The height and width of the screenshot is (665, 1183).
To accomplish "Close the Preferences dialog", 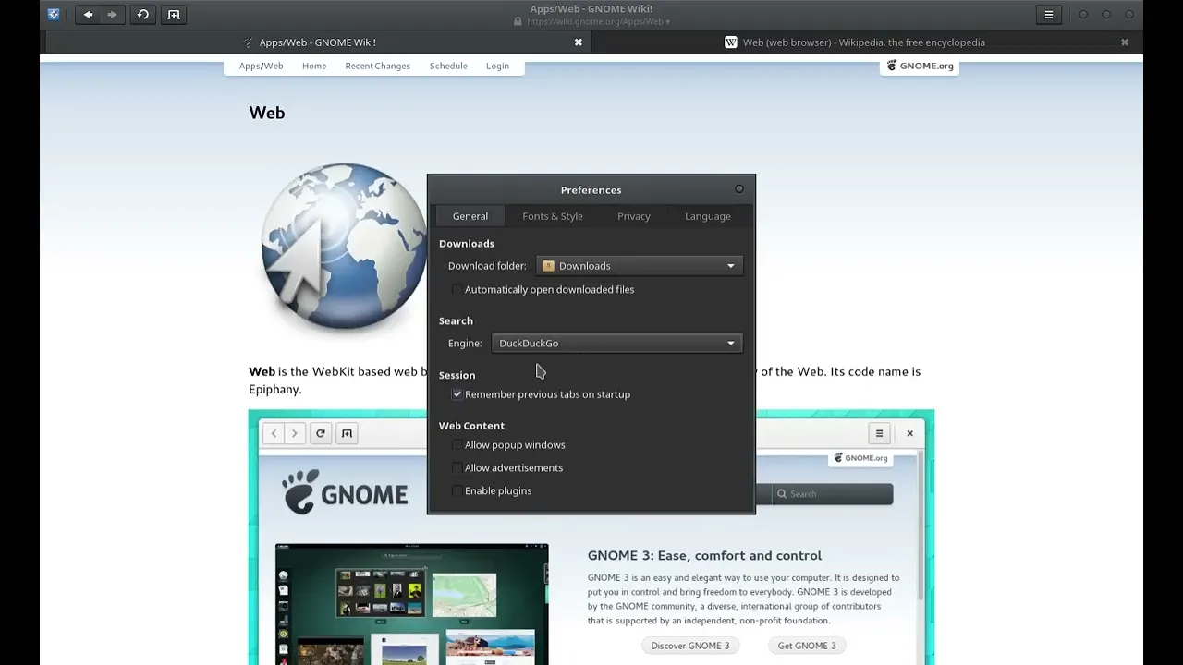I will [x=739, y=189].
